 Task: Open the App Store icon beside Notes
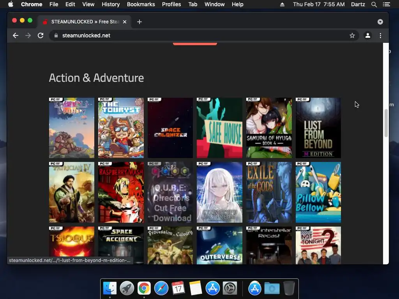[212, 288]
